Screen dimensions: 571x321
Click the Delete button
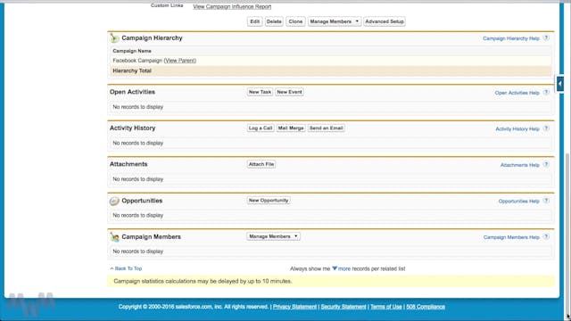tap(274, 21)
